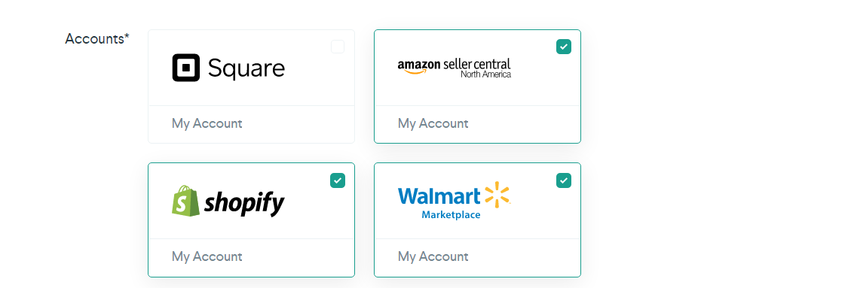This screenshot has width=854, height=288.
Task: Open My Account under Amazon Seller Central
Action: pos(433,123)
